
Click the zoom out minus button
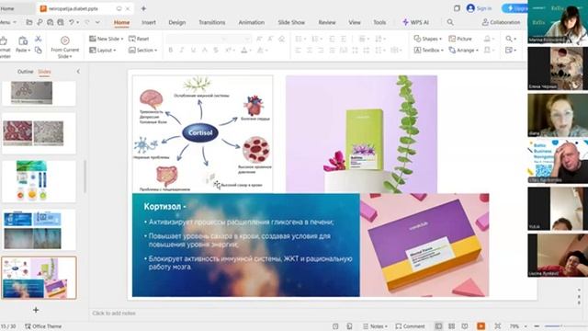click(537, 326)
